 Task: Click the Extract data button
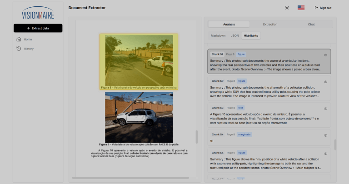38,28
